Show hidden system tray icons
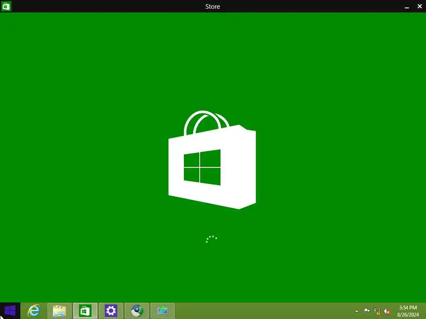Viewport: 426px width, 319px height. click(x=357, y=311)
